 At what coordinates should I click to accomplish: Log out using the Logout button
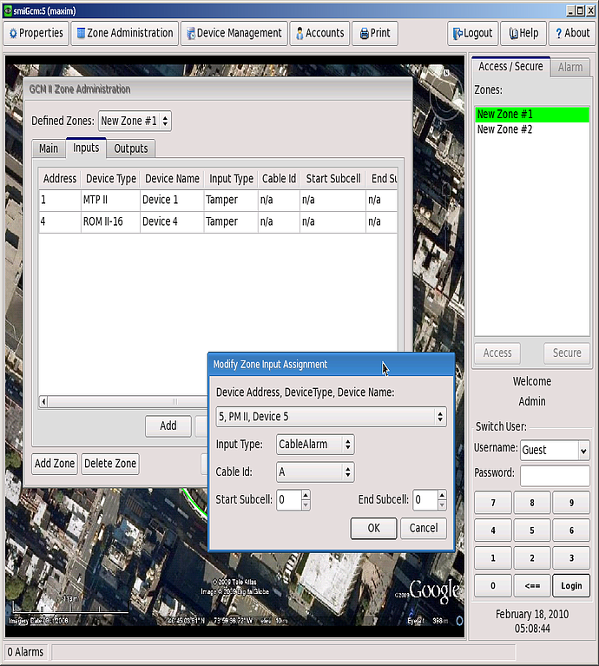point(472,33)
